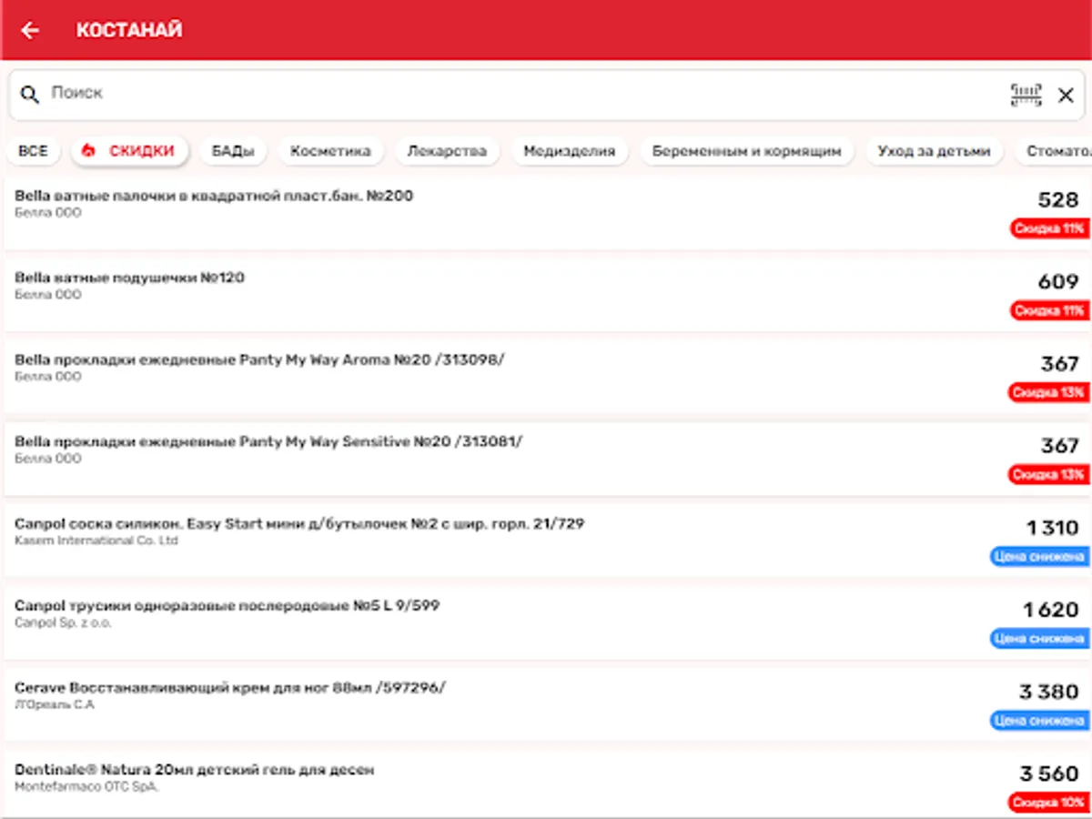Image resolution: width=1092 pixels, height=819 pixels.
Task: Click Цена снижена badge under 3 380
Action: [1040, 720]
